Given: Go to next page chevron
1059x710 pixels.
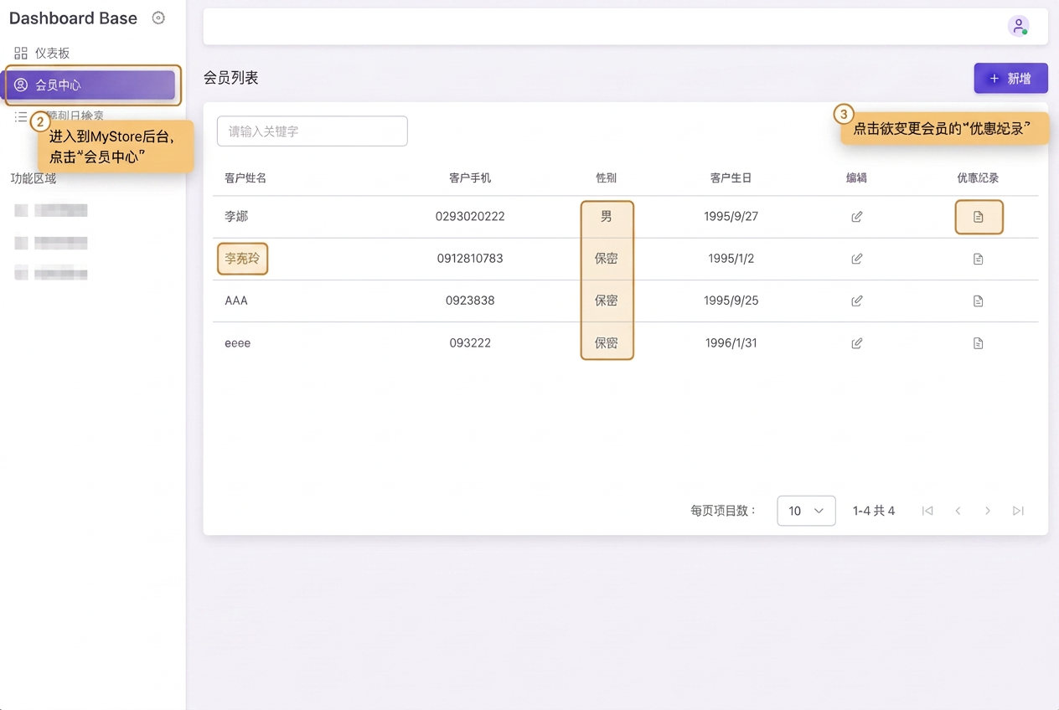Looking at the screenshot, I should point(988,511).
